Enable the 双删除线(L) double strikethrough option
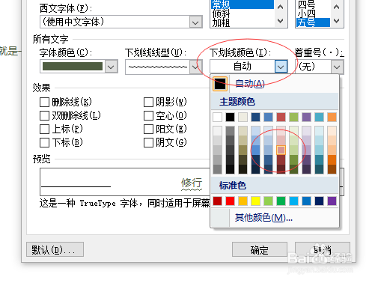Image resolution: width=375 pixels, height=283 pixels. 44,115
